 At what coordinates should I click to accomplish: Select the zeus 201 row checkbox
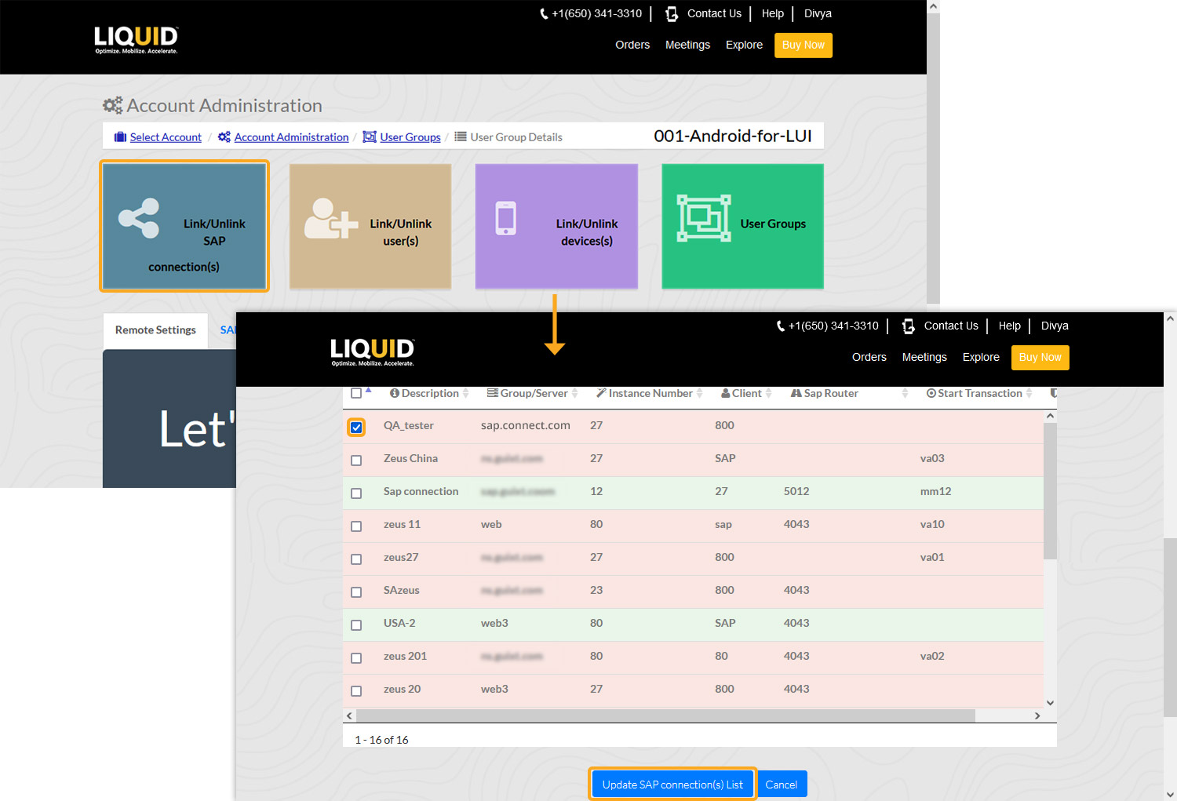click(356, 658)
